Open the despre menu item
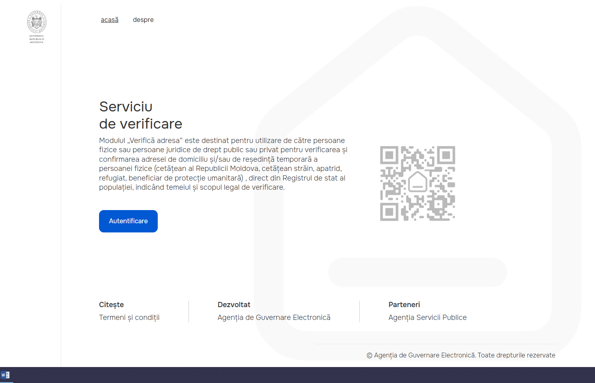The height and width of the screenshot is (383, 595). (143, 20)
